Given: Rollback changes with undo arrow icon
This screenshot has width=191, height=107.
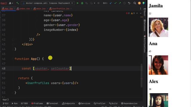Looking at the screenshot, I should click(x=129, y=3).
